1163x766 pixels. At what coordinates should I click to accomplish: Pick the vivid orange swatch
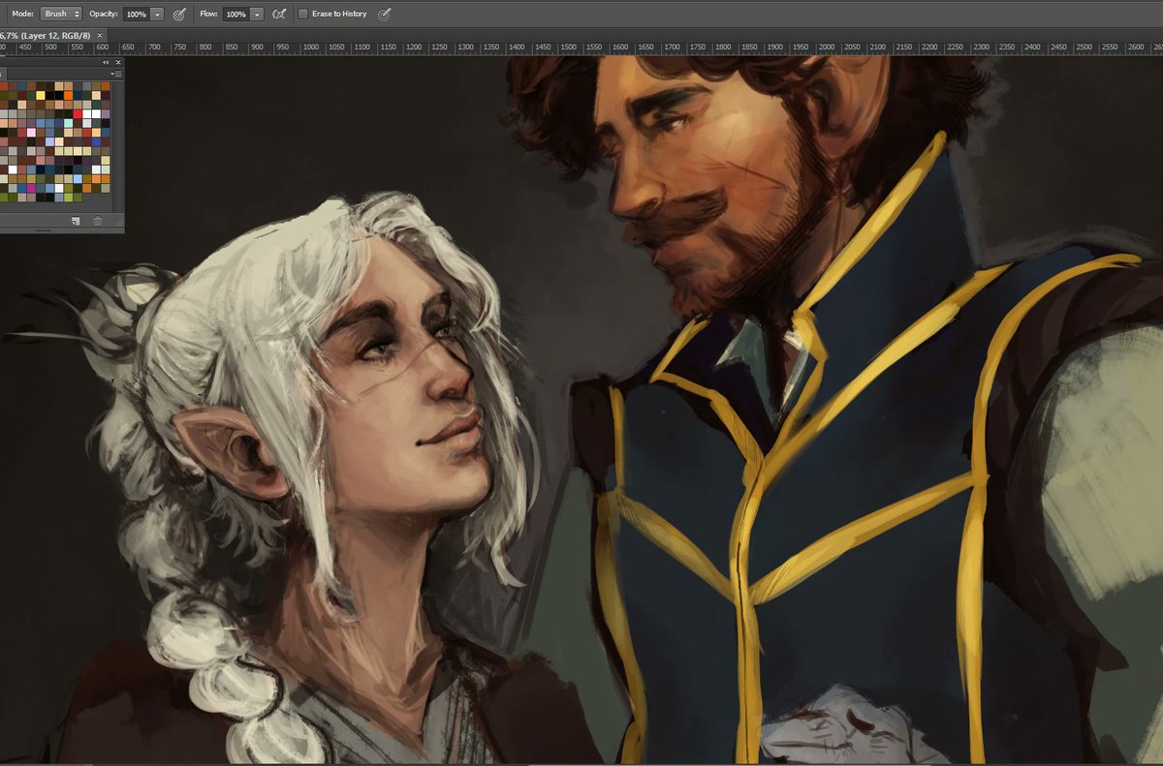pos(68,95)
